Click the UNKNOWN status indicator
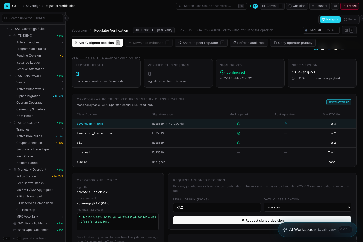 click(321, 30)
